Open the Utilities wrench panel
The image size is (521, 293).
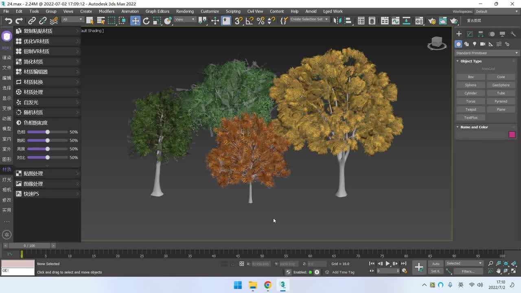(513, 34)
